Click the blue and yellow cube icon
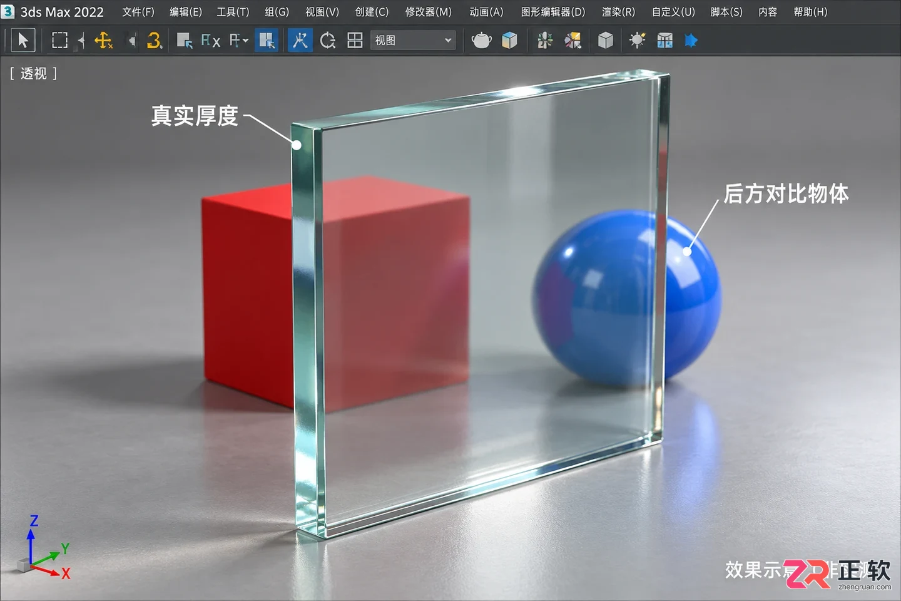901x601 pixels. point(510,41)
